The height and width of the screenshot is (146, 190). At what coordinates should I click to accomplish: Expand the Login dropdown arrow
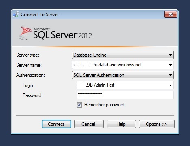coord(170,85)
